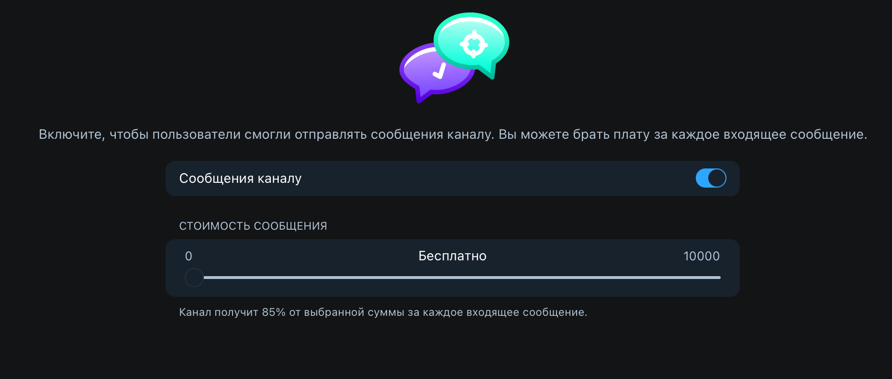Click empty area of Сообщения каналу row

[498, 178]
